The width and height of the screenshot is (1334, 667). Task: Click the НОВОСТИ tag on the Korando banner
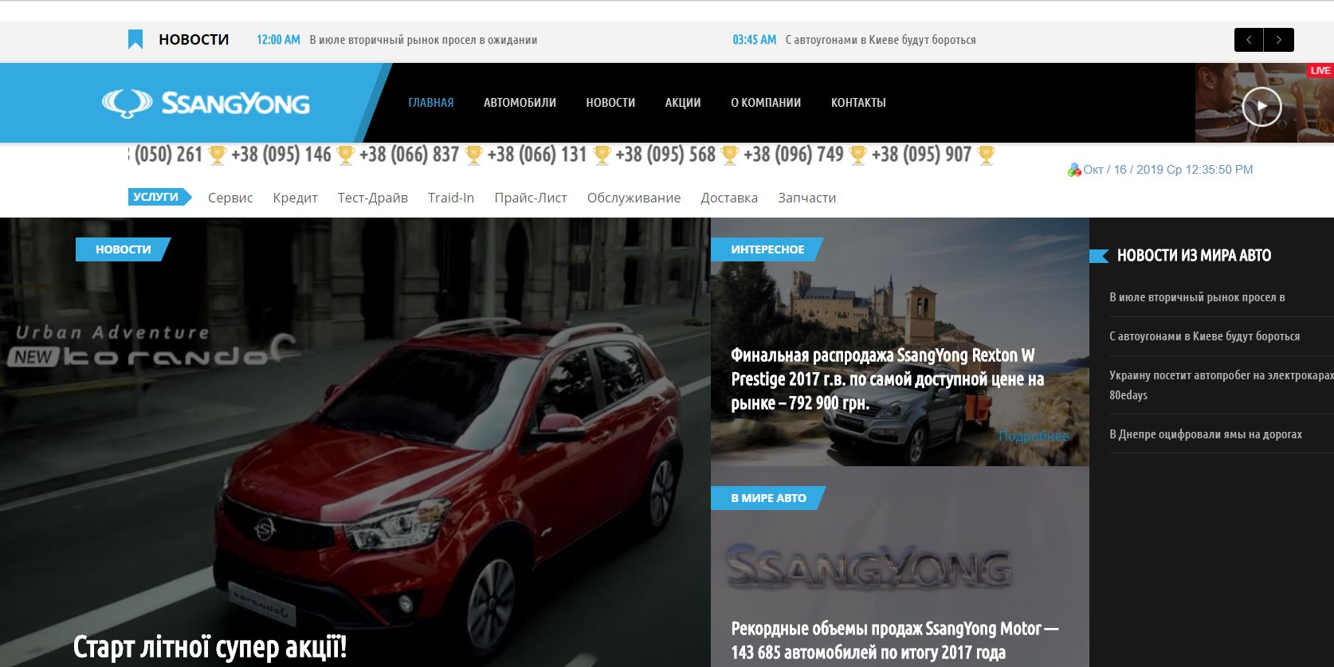coord(124,249)
